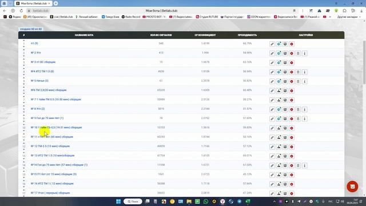Open bot link №6 ТМ 2,5(20 мин) сборщик

(49, 90)
